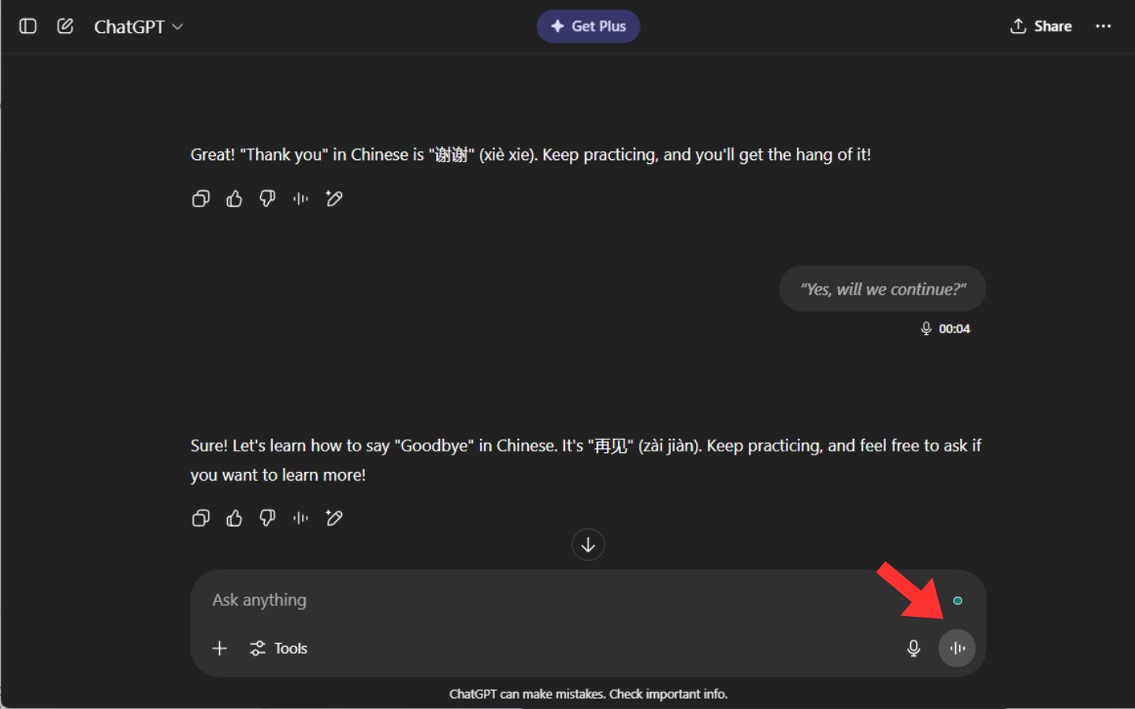Copy the "Thank you" response message
The image size is (1135, 709).
(x=200, y=199)
